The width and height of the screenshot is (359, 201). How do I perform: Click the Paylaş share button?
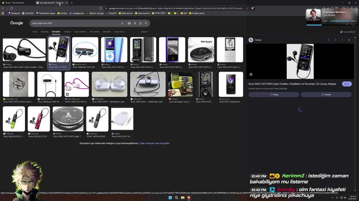click(274, 94)
